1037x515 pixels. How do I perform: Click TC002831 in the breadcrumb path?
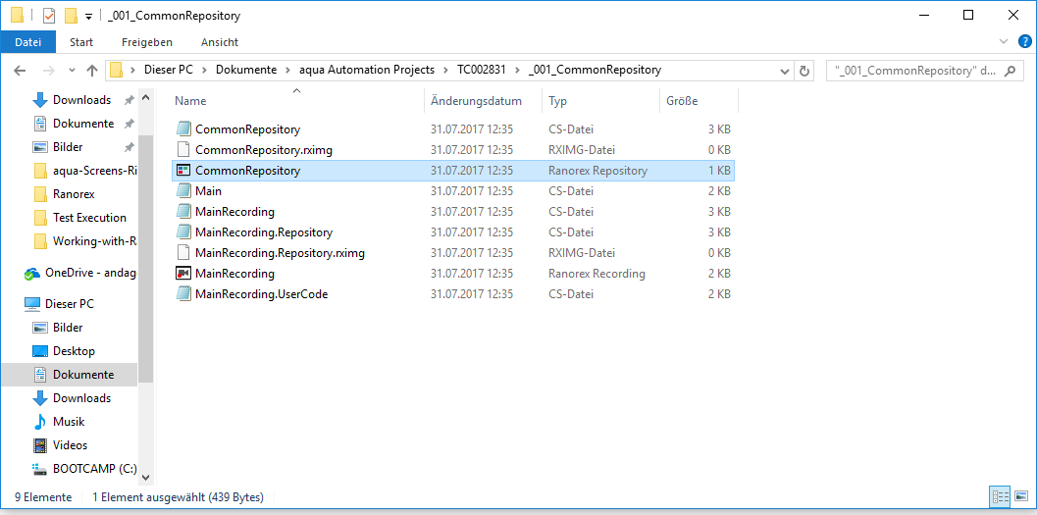pyautogui.click(x=482, y=70)
